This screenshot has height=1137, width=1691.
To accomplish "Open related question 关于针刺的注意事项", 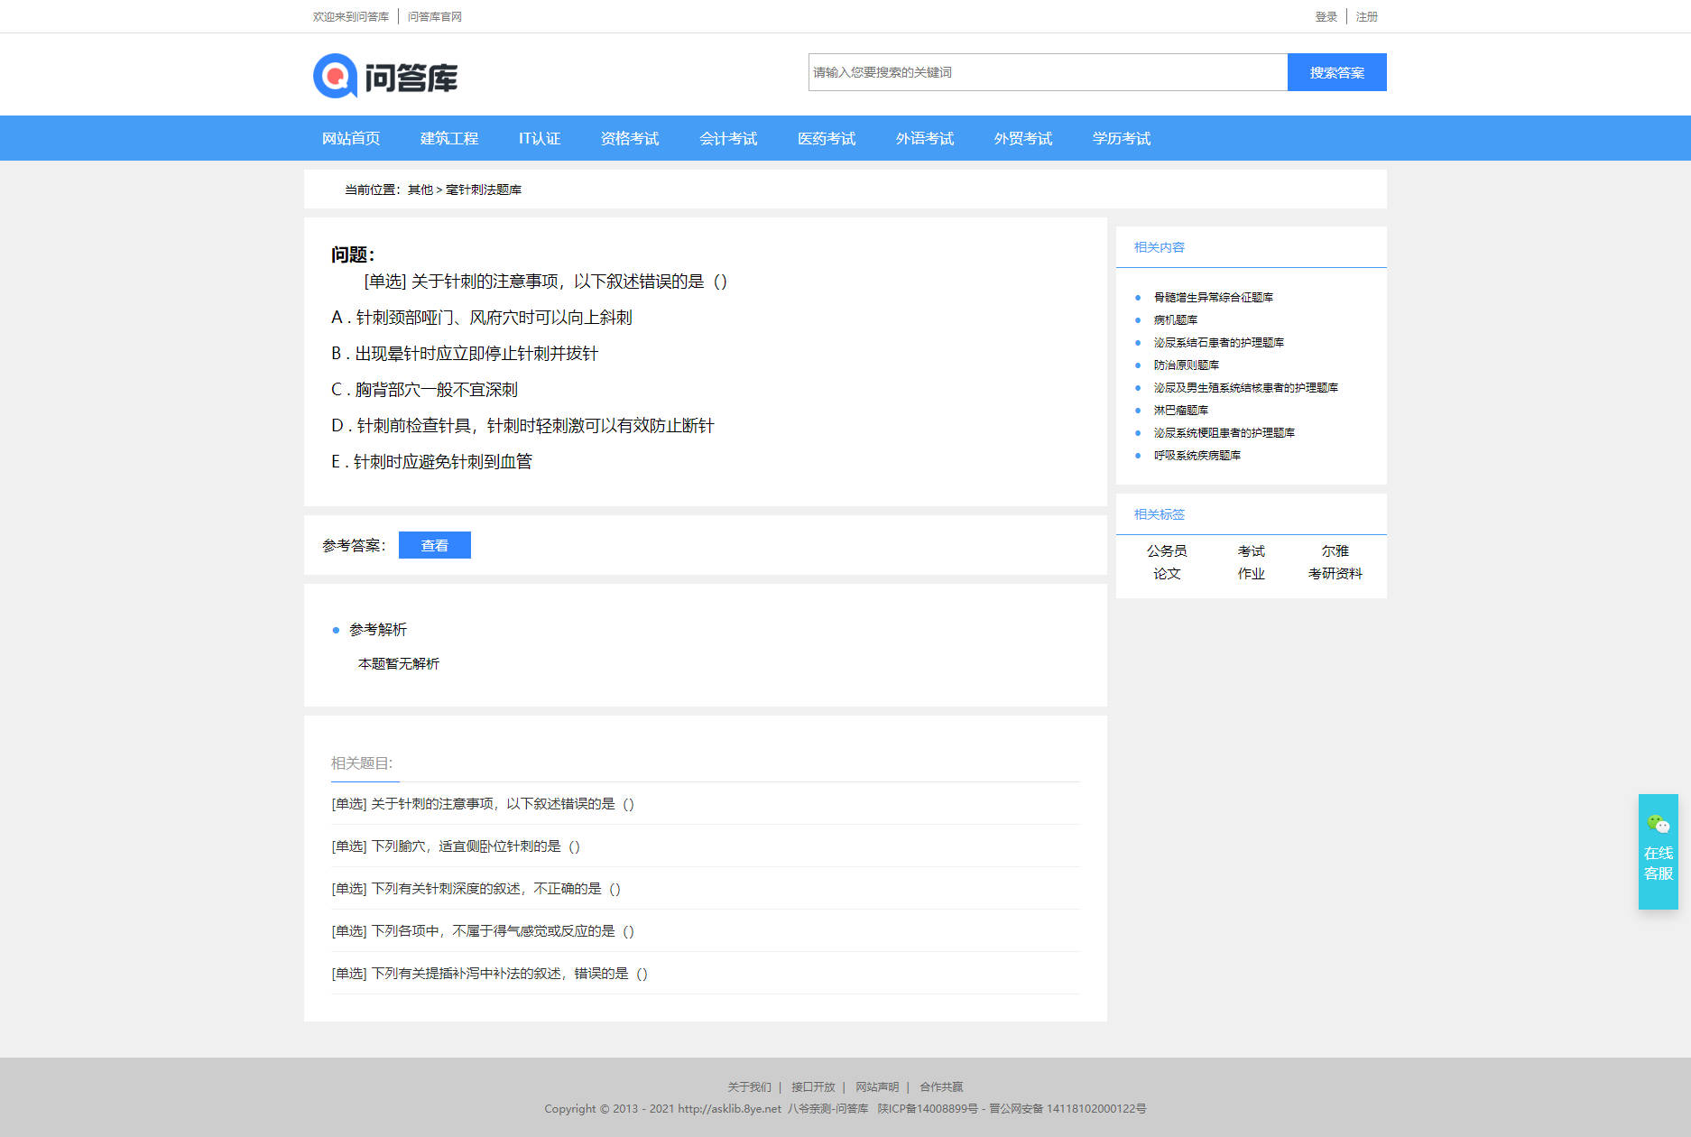I will coord(483,803).
